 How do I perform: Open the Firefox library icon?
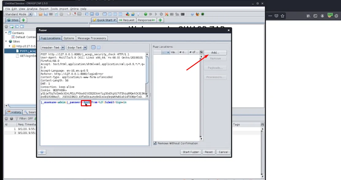coord(309,16)
